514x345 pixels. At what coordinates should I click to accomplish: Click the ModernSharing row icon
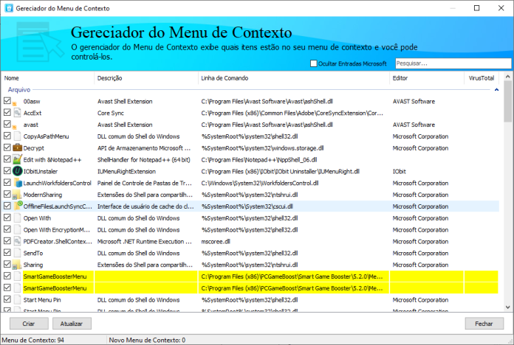click(x=17, y=195)
